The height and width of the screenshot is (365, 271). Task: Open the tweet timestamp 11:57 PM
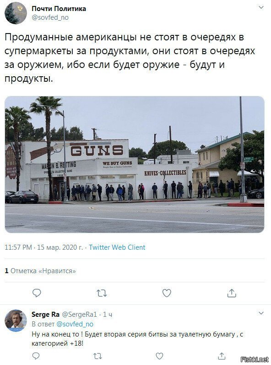[18, 247]
